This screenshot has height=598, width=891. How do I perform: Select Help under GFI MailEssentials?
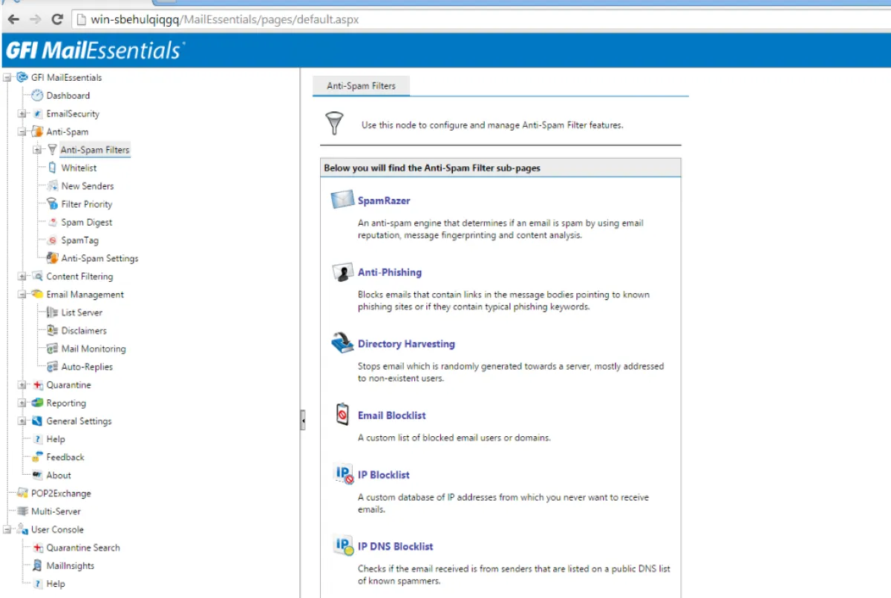click(56, 439)
